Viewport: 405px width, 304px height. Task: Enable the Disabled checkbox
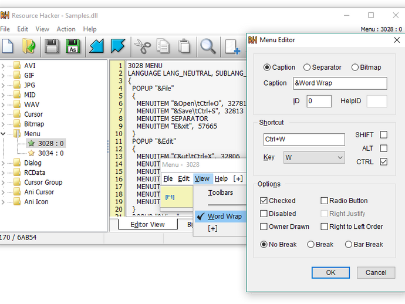pyautogui.click(x=264, y=214)
